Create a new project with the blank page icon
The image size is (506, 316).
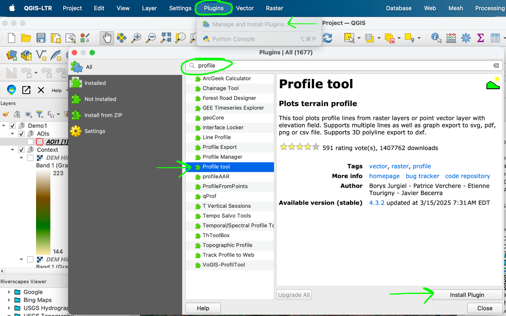[12, 38]
